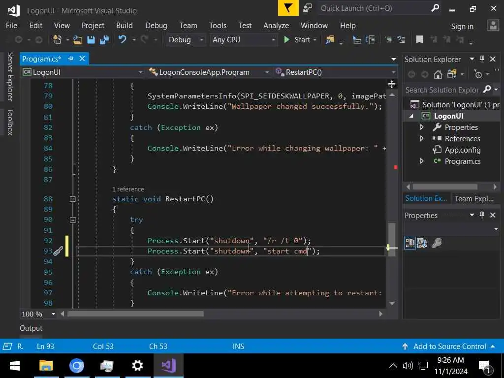Switch to the Team Explorer tab
This screenshot has height=378, width=504.
coord(474,199)
